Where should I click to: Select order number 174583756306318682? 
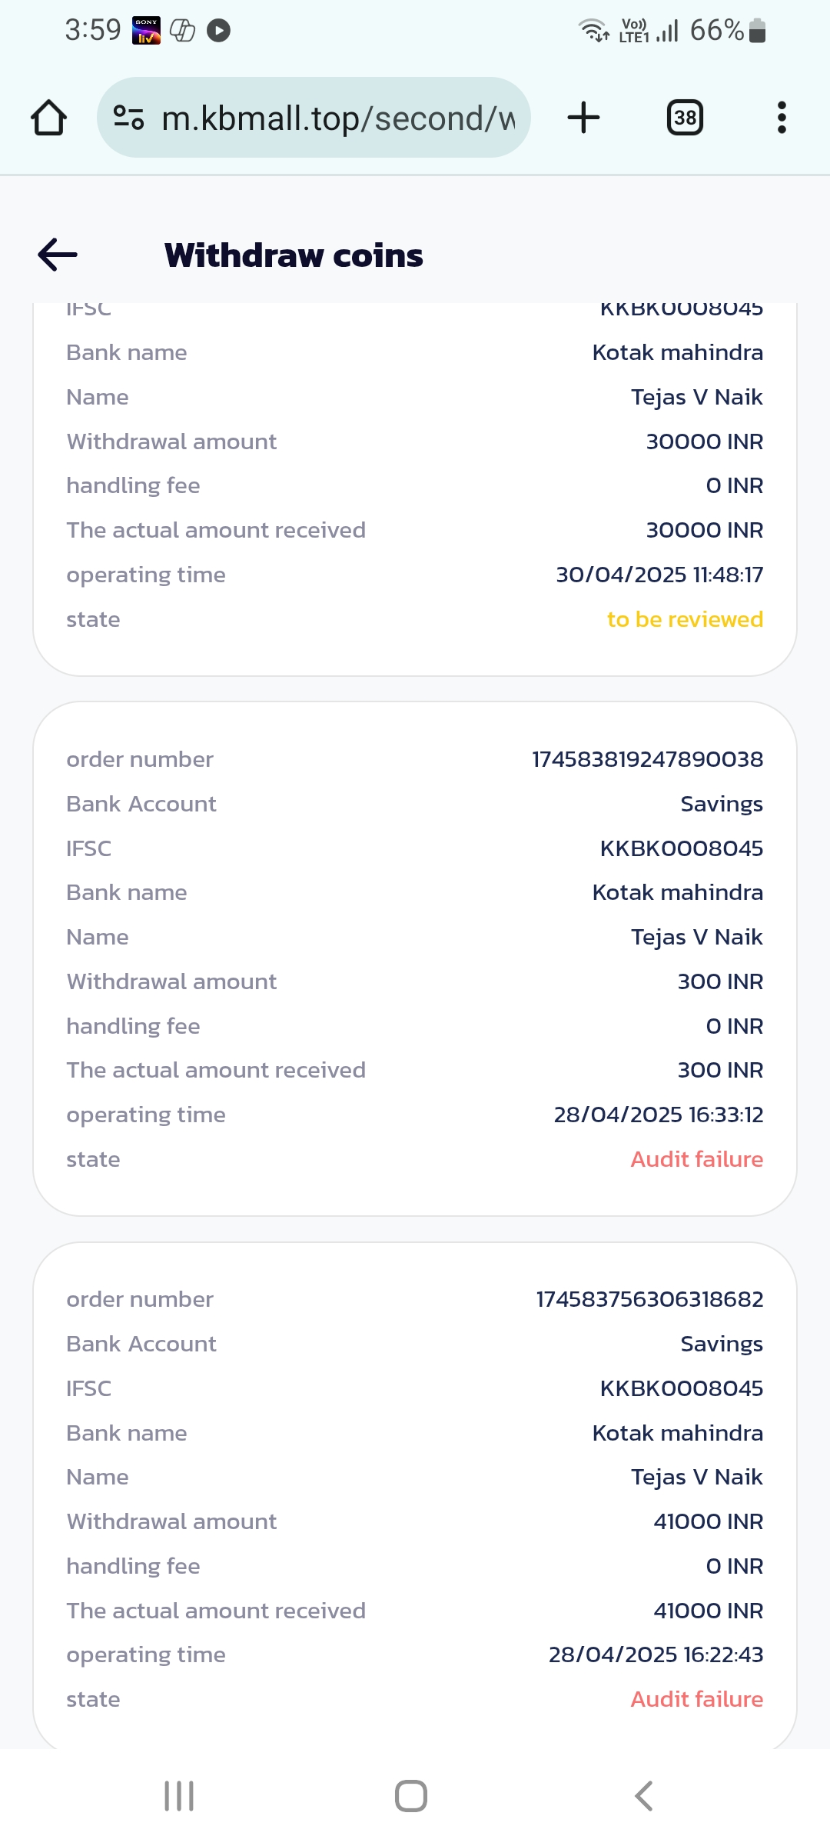click(x=649, y=1299)
